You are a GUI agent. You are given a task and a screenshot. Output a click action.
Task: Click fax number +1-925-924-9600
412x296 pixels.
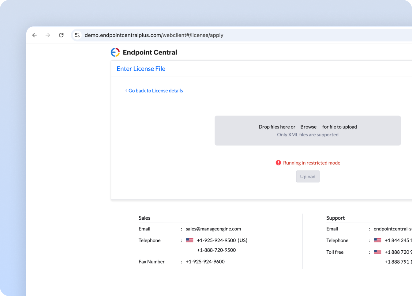pyautogui.click(x=205, y=262)
